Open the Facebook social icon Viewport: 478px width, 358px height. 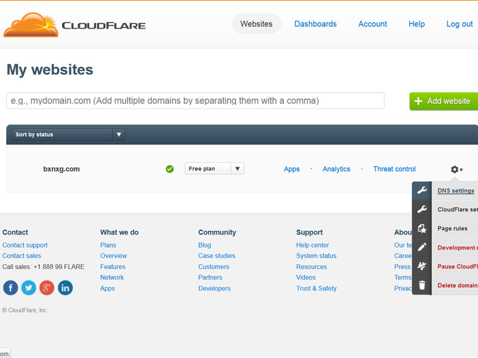[x=11, y=288]
